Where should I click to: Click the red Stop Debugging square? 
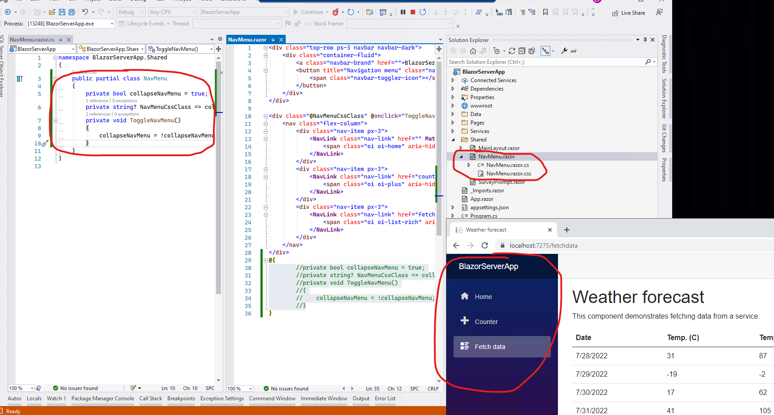[x=413, y=12]
